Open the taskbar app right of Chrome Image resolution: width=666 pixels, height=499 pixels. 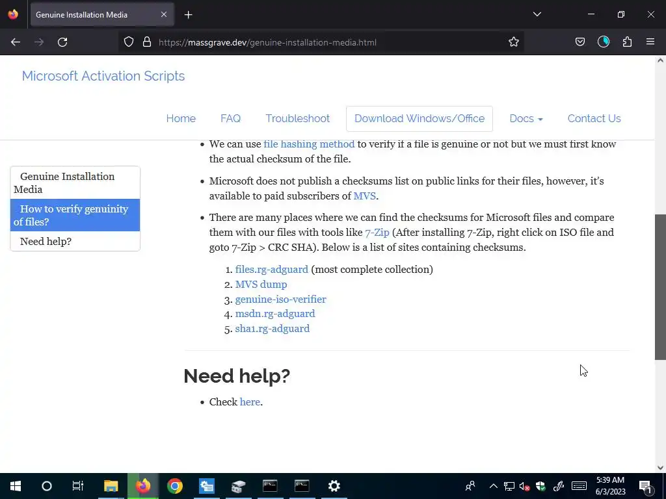(206, 486)
